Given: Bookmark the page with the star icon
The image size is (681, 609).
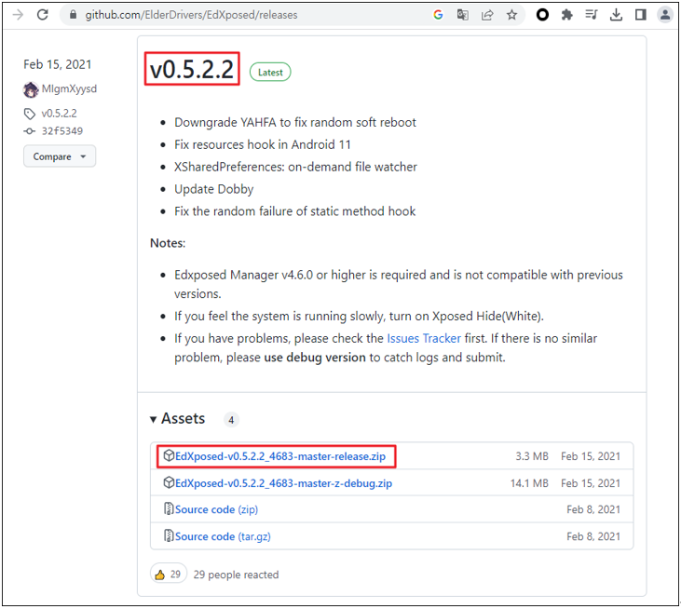Looking at the screenshot, I should tap(511, 15).
